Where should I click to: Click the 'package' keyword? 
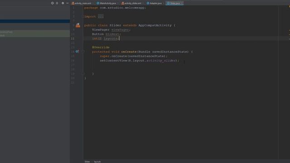(x=91, y=8)
